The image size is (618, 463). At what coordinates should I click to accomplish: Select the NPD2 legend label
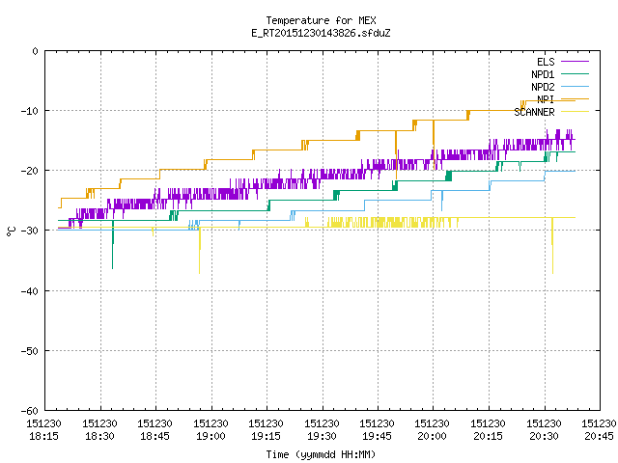(x=543, y=87)
